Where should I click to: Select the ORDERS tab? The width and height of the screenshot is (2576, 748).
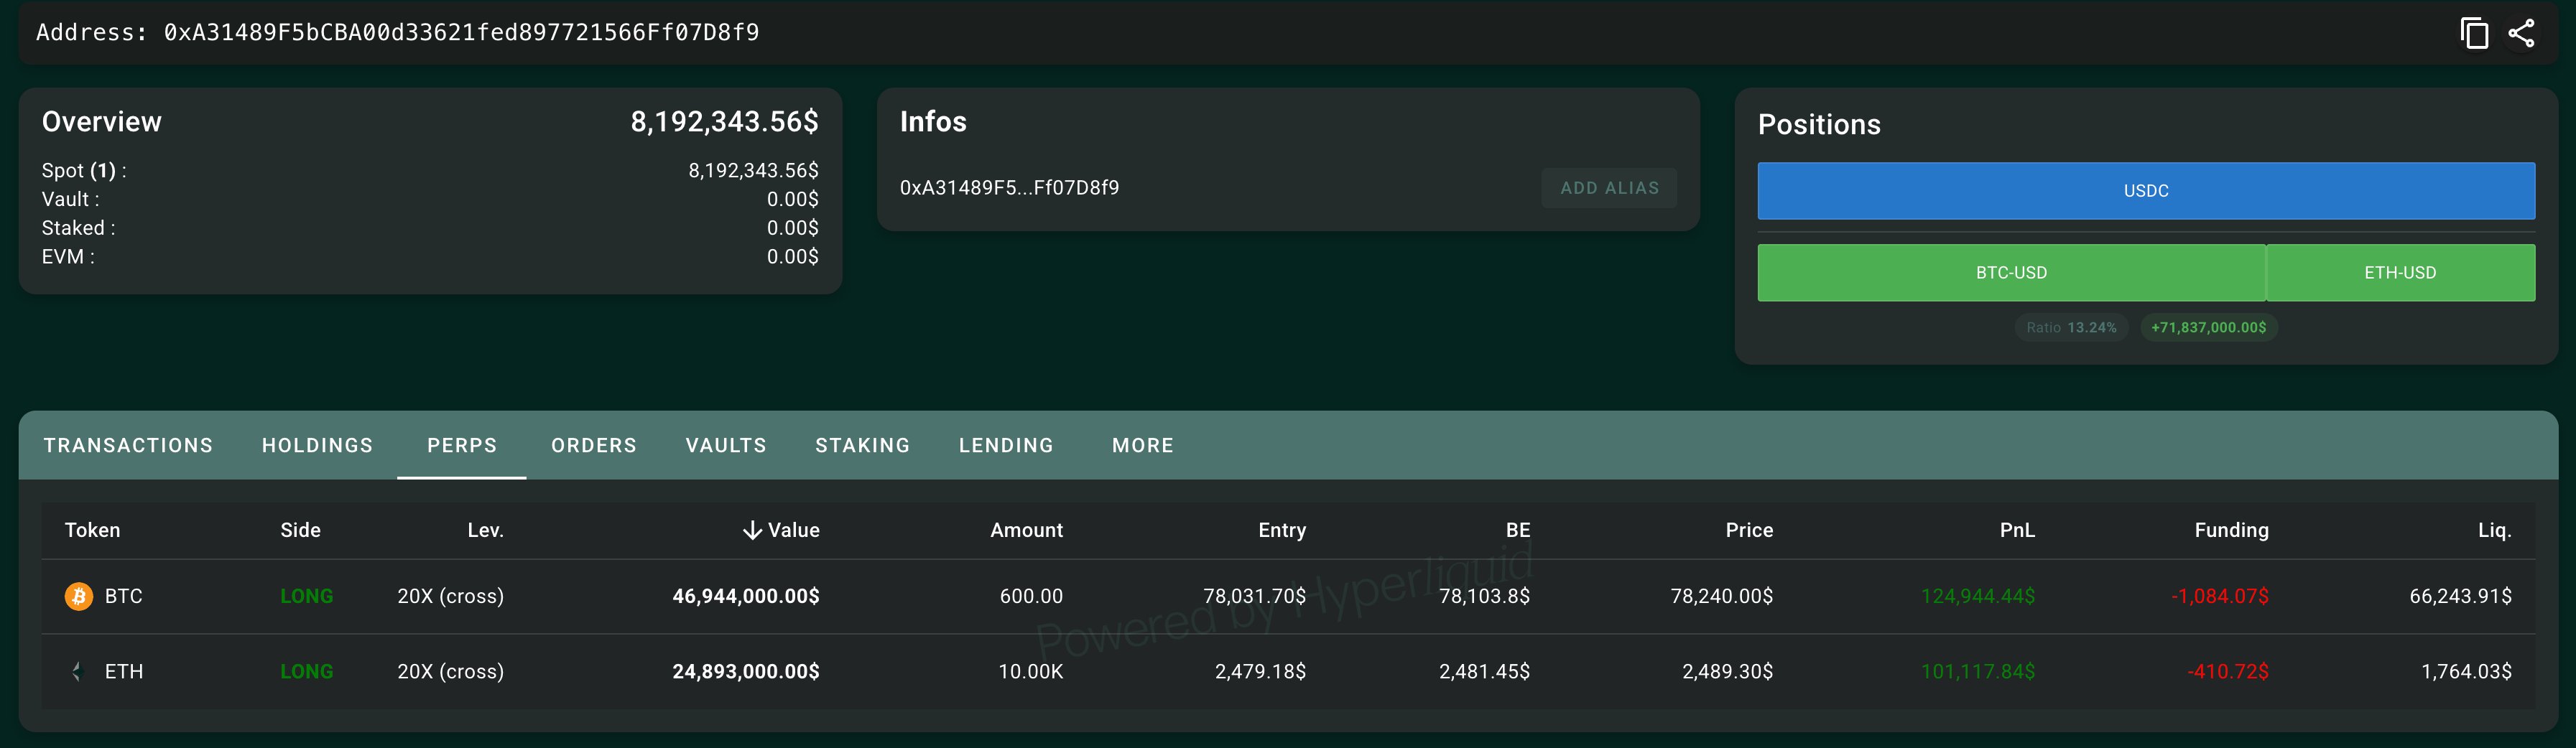[x=594, y=445]
